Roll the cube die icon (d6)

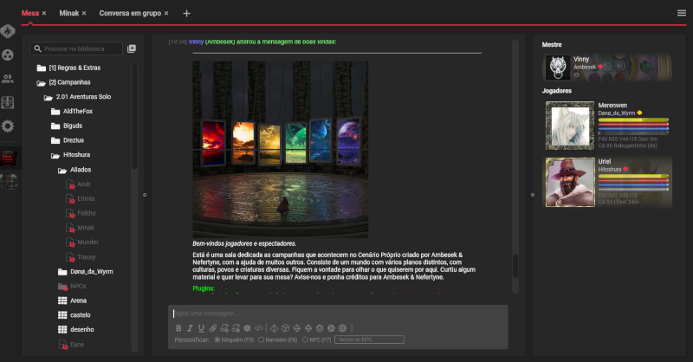[x=286, y=328]
